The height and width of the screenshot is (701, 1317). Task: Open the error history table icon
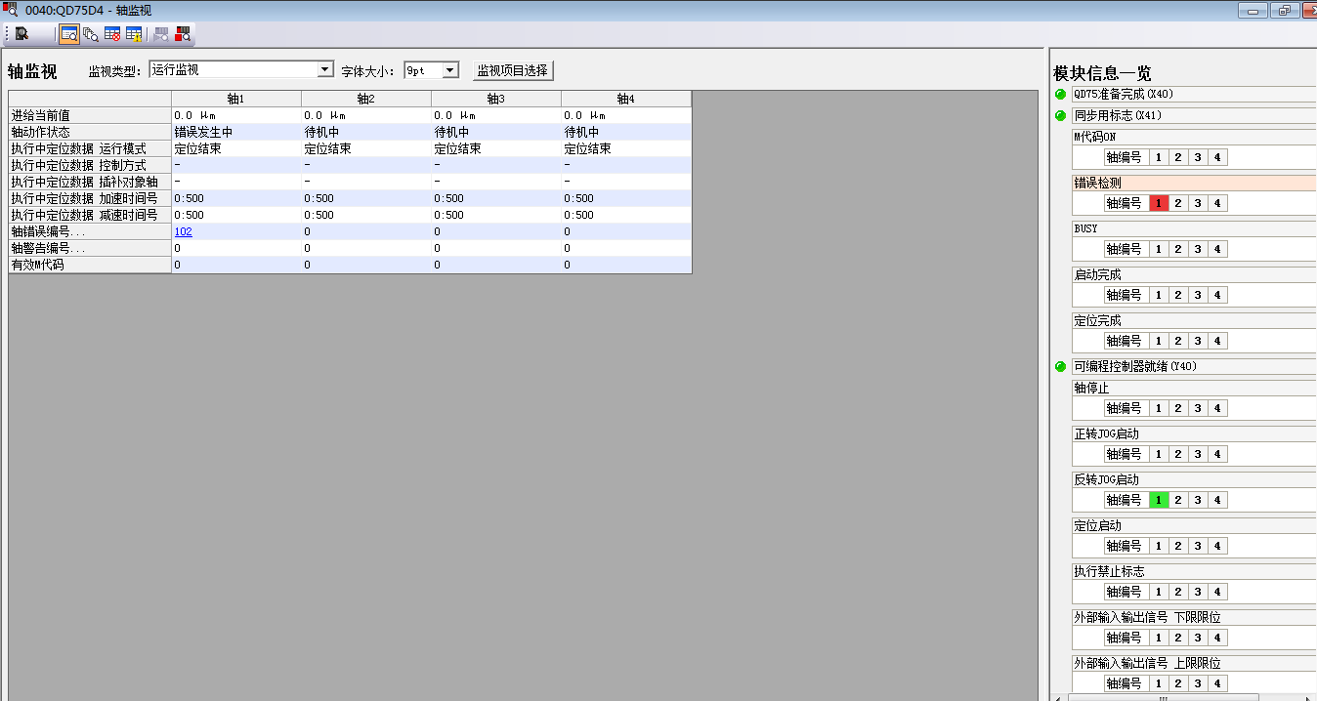112,34
